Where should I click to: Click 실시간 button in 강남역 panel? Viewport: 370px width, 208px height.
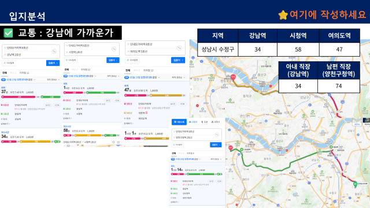47,105
